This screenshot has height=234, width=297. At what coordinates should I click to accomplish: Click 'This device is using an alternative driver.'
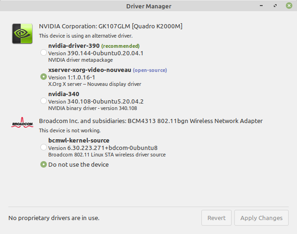point(86,36)
